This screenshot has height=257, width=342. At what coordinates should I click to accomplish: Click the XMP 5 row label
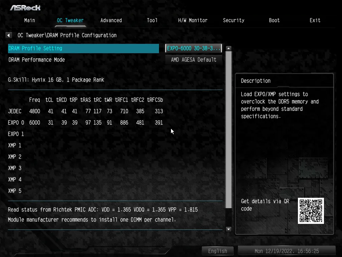tap(15, 191)
